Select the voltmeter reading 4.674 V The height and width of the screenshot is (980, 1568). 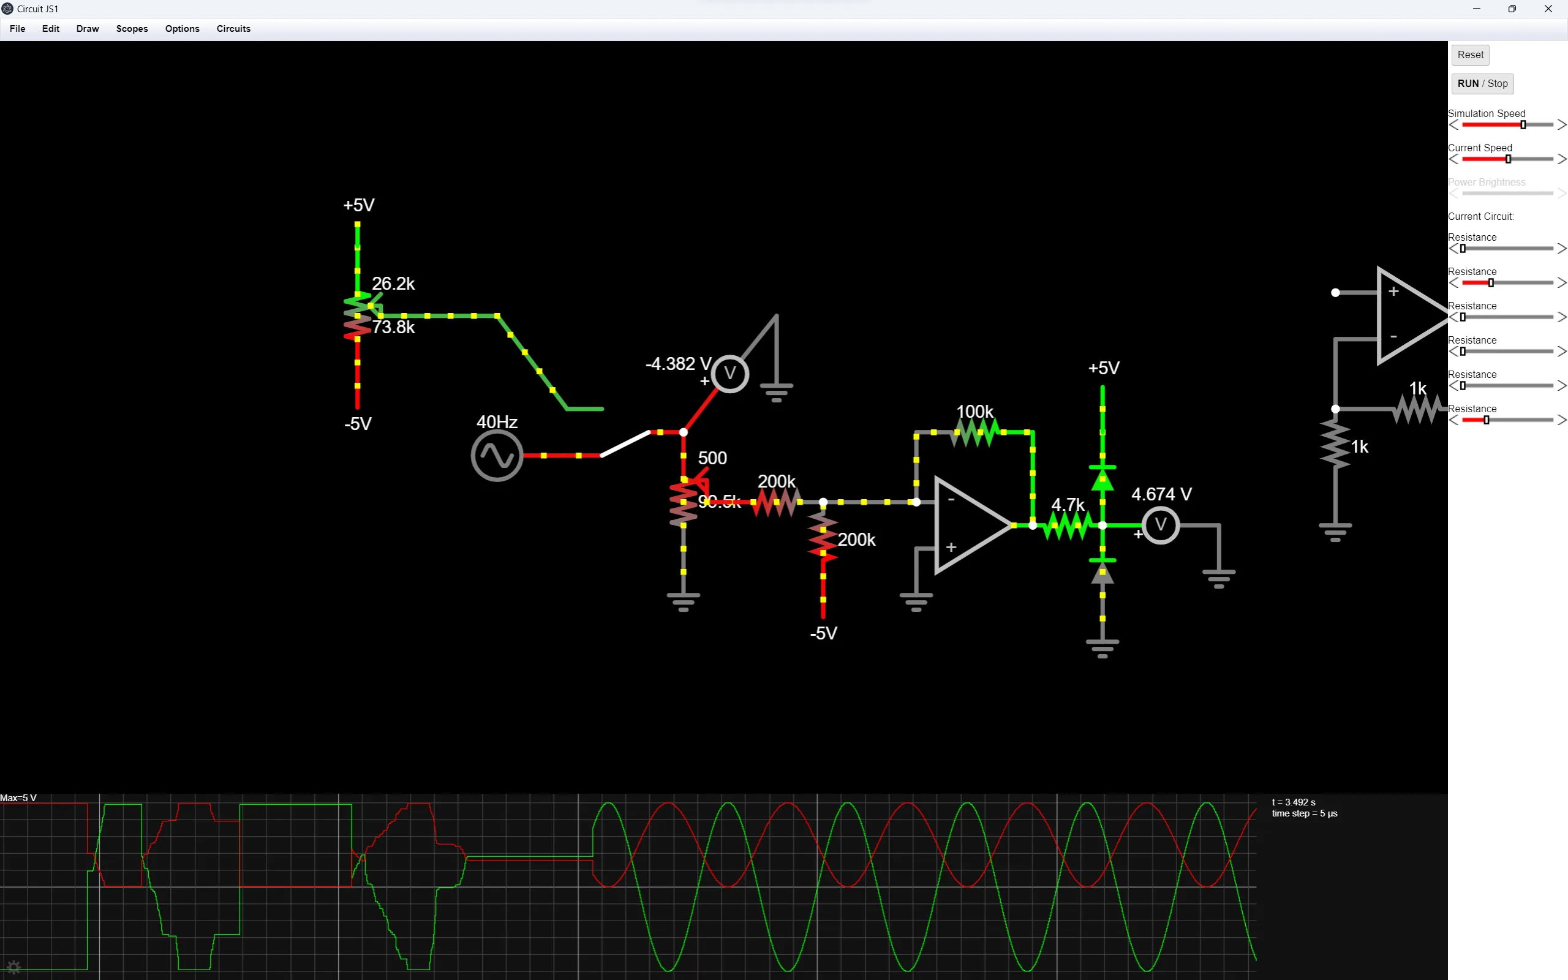tap(1160, 525)
